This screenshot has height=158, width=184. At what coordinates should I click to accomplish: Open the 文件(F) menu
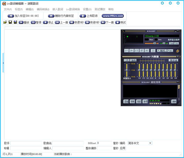tap(8, 9)
